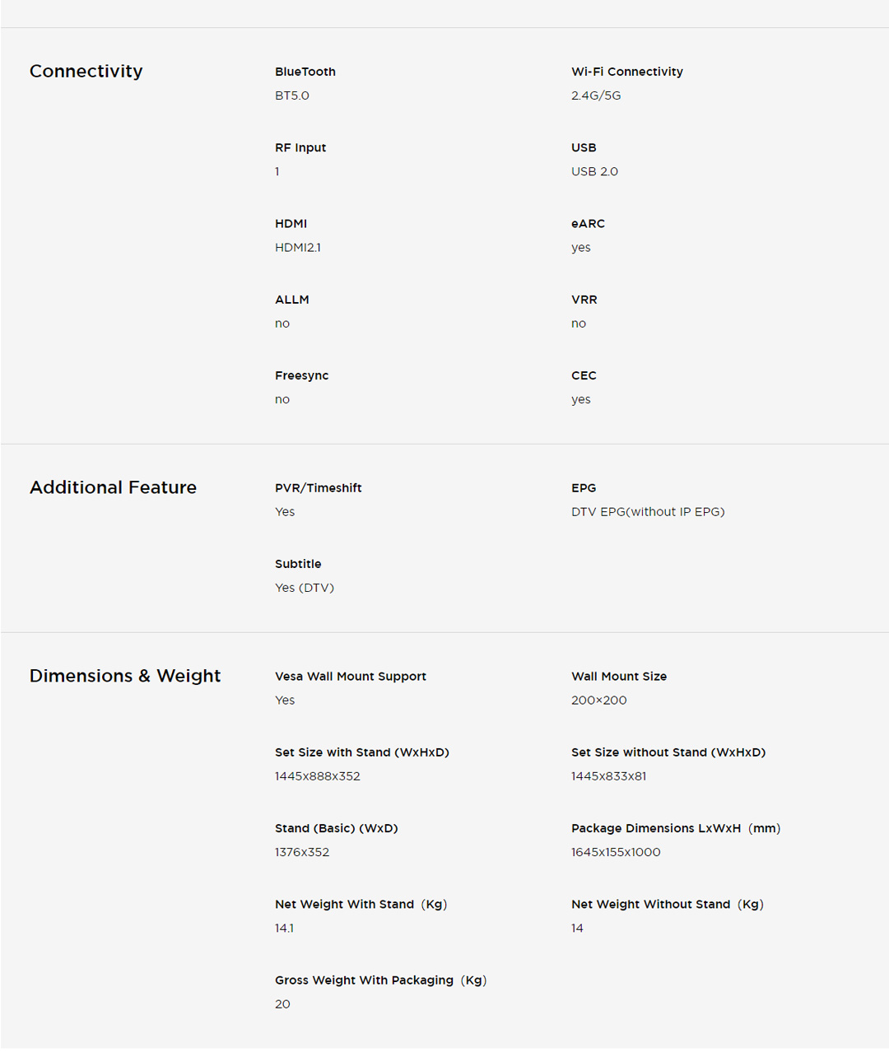Click the Connectivity section heading
The height and width of the screenshot is (1052, 889).
point(86,72)
